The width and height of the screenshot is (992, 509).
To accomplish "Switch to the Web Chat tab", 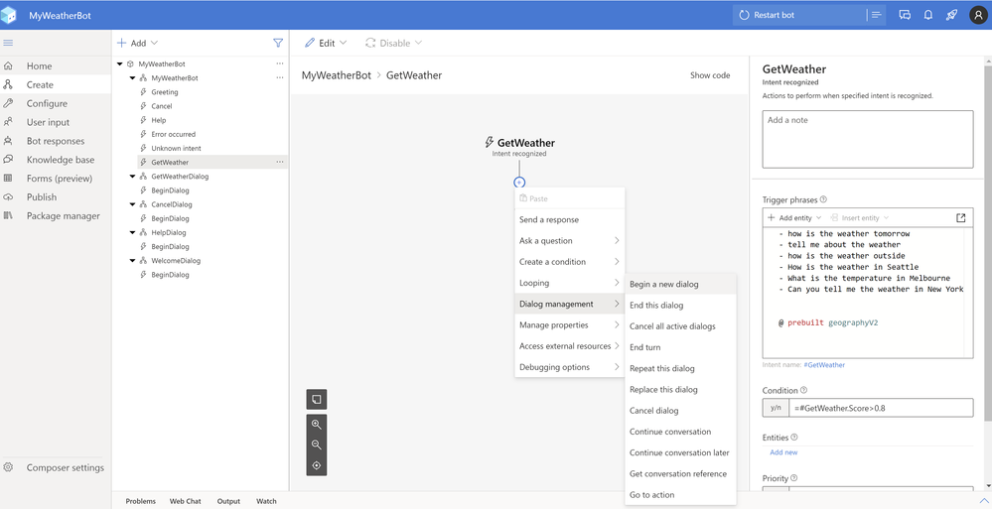I will pyautogui.click(x=186, y=501).
